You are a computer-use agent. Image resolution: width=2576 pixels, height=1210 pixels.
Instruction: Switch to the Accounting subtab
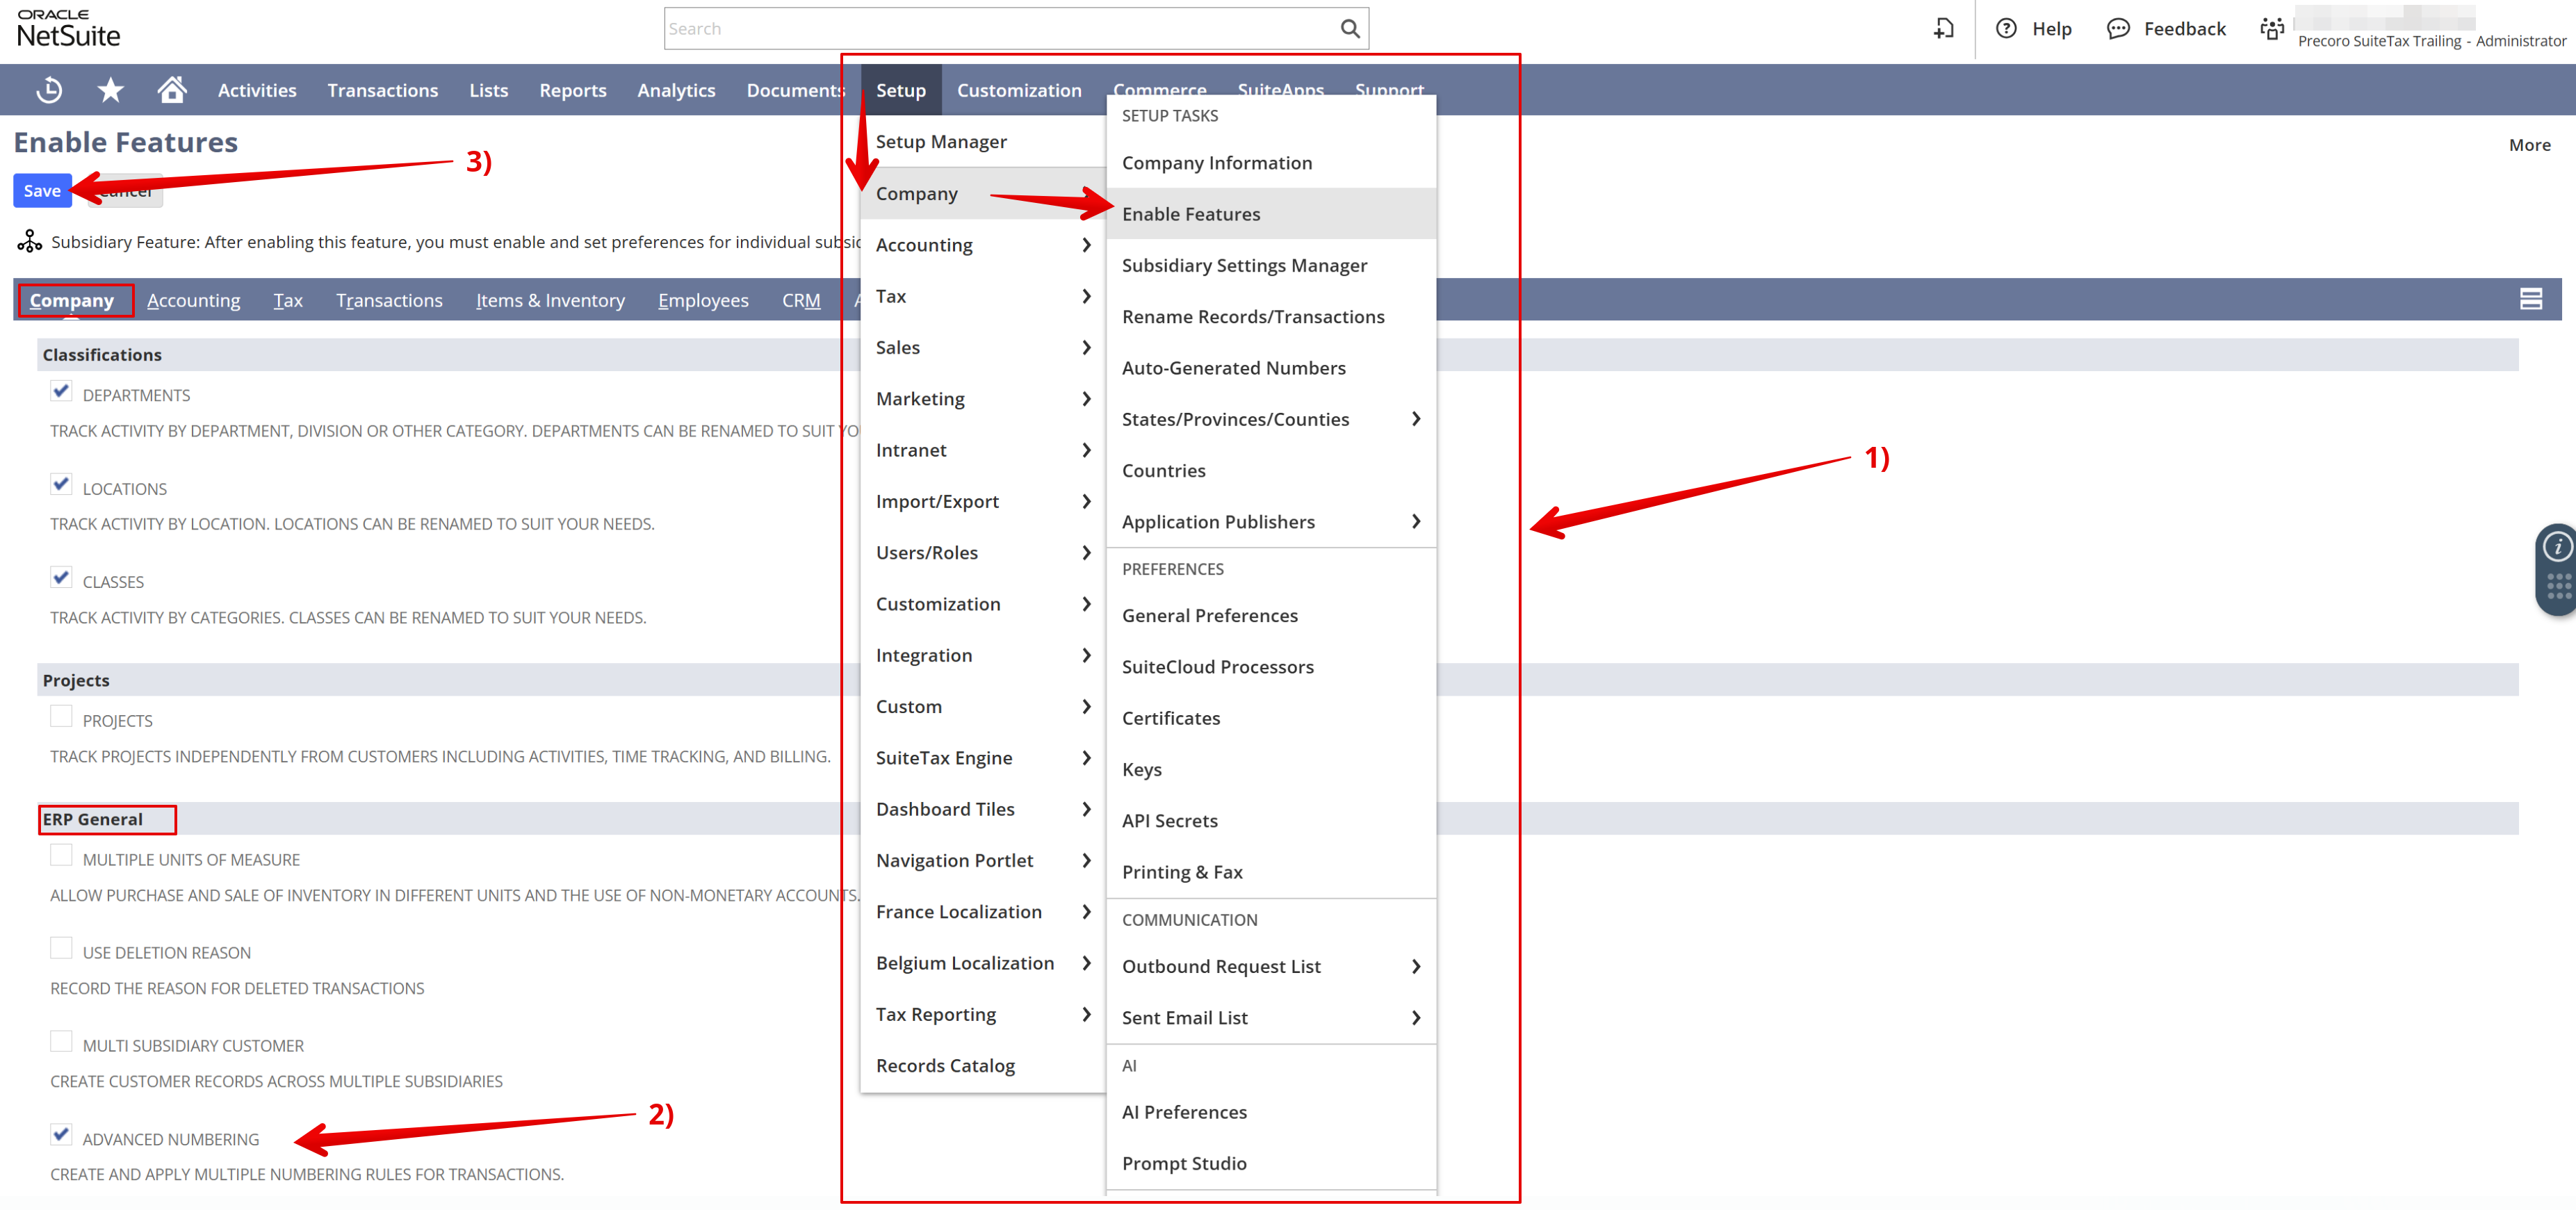point(194,300)
